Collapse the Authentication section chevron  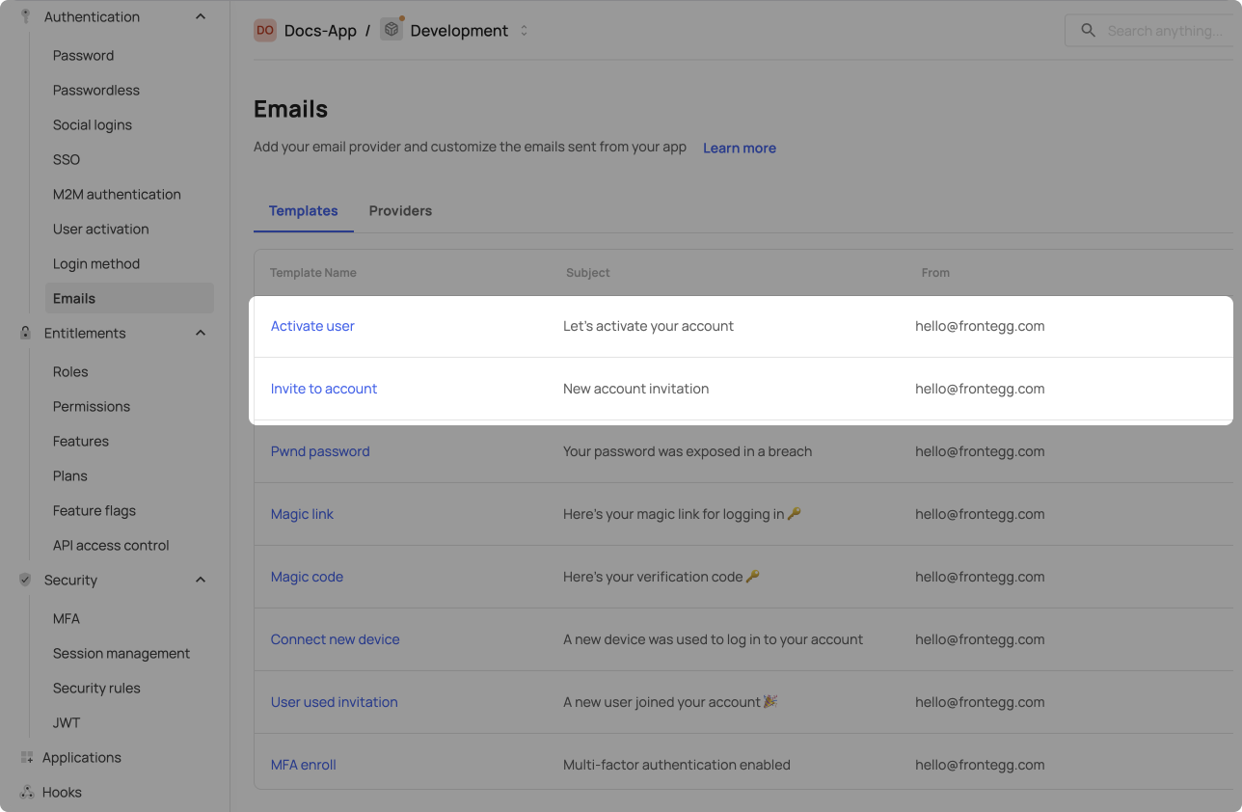tap(201, 16)
